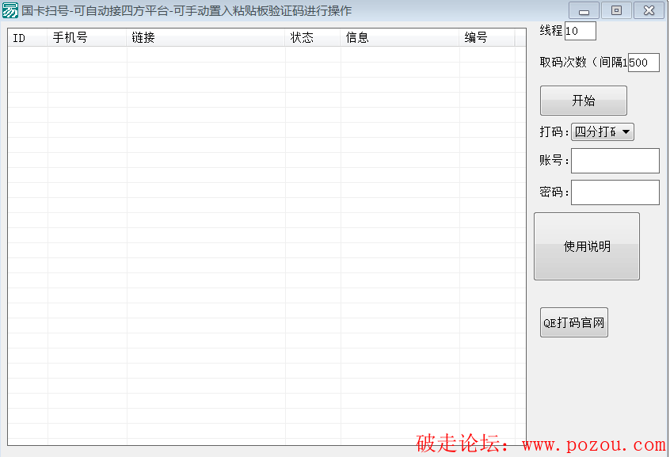Click the application icon in the title bar
This screenshot has height=457, width=670.
pos(10,11)
